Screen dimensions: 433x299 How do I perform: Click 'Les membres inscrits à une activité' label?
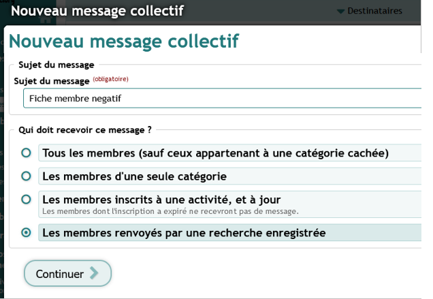coord(161,200)
